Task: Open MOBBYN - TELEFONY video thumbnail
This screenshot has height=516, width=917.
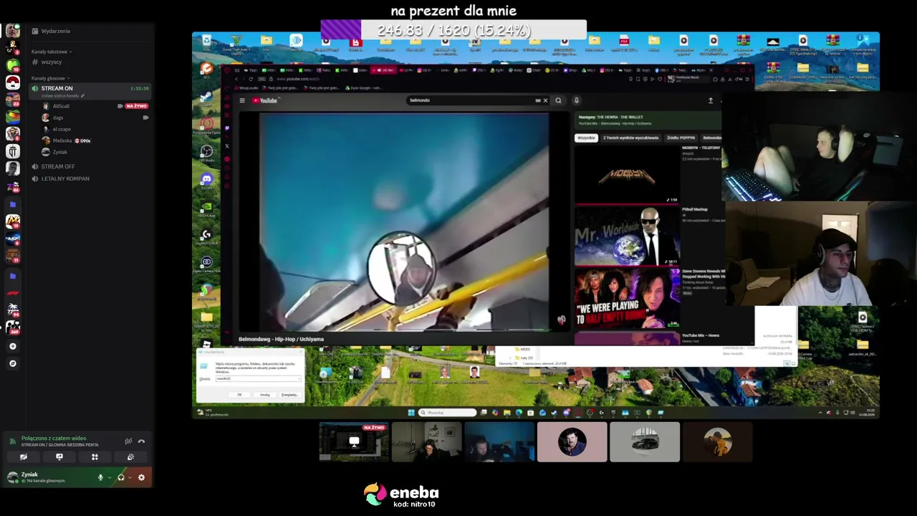Action: 627,174
